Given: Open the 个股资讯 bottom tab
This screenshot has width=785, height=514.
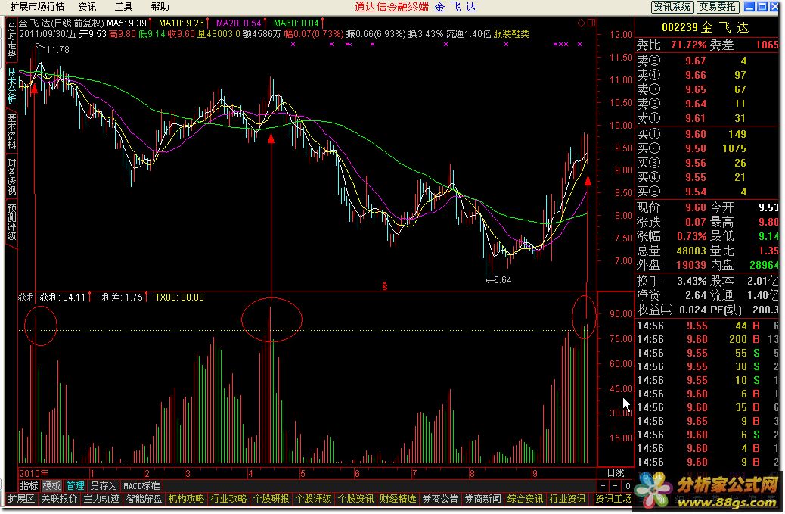Looking at the screenshot, I should 356,498.
